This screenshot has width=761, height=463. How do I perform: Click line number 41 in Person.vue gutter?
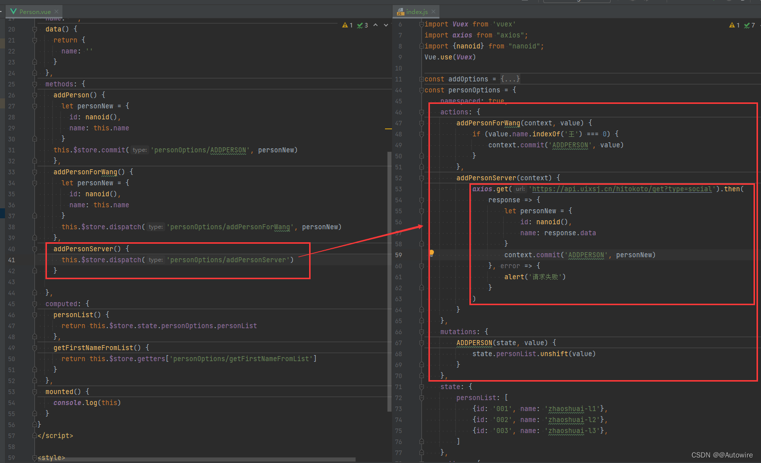(11, 260)
